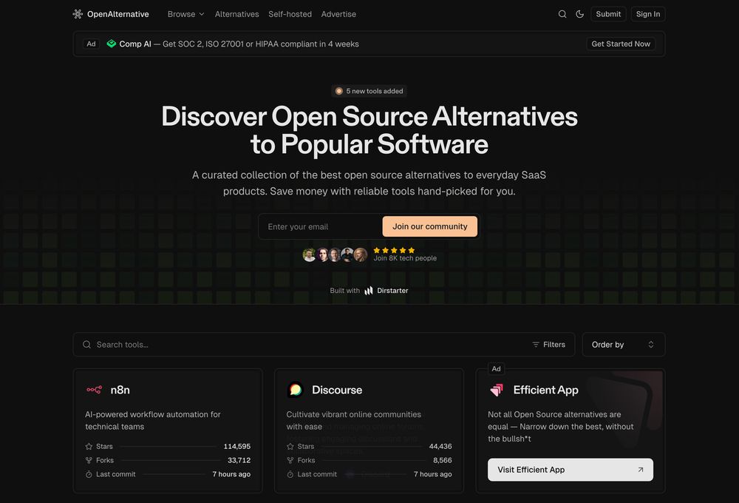Click the five-star rating icons
The width and height of the screenshot is (739, 503).
coord(394,250)
